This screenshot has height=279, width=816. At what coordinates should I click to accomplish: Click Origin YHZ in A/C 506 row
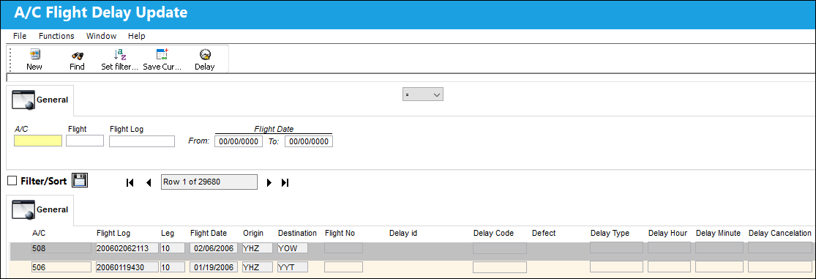tap(257, 267)
